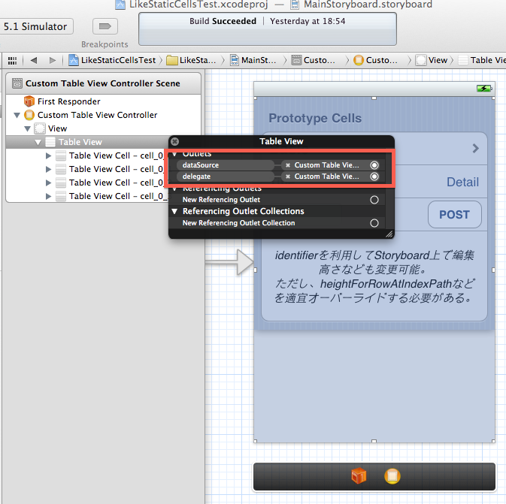Viewport: 506px width, 504px height.
Task: Click the New Referencing Outlet Collection circle
Action: (374, 223)
